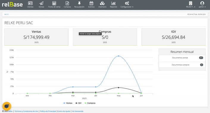Click Ventas data point for mar
The height and width of the screenshot is (113, 210).
(73, 87)
